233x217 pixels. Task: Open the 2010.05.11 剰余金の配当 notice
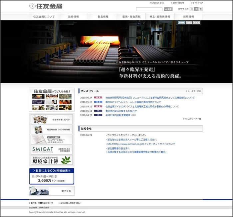click(121, 111)
